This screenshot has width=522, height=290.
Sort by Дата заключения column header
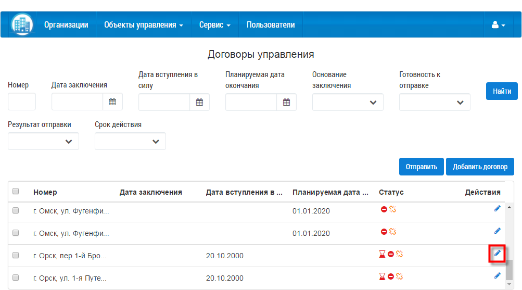tap(150, 192)
